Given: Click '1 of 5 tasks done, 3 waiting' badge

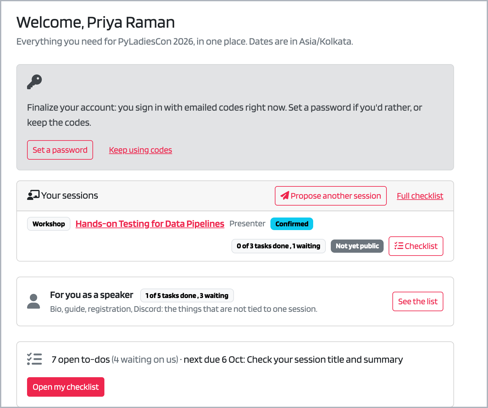Looking at the screenshot, I should click(187, 295).
